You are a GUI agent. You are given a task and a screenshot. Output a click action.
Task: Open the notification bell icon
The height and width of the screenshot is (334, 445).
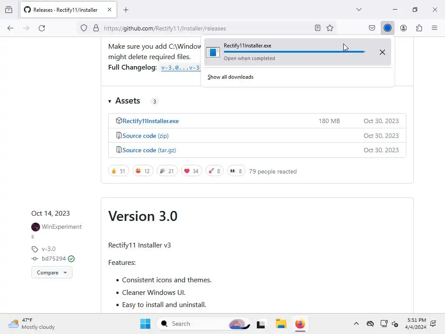[x=433, y=324]
